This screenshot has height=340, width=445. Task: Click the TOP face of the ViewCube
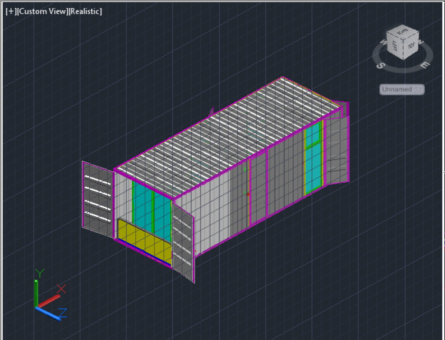tap(411, 46)
